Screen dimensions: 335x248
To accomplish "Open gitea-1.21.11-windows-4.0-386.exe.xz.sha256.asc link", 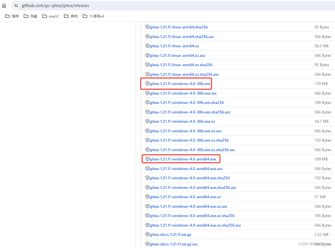I will click(x=193, y=150).
